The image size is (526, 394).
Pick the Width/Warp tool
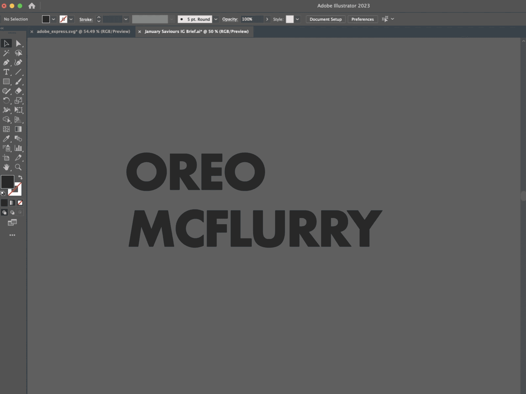click(x=6, y=110)
